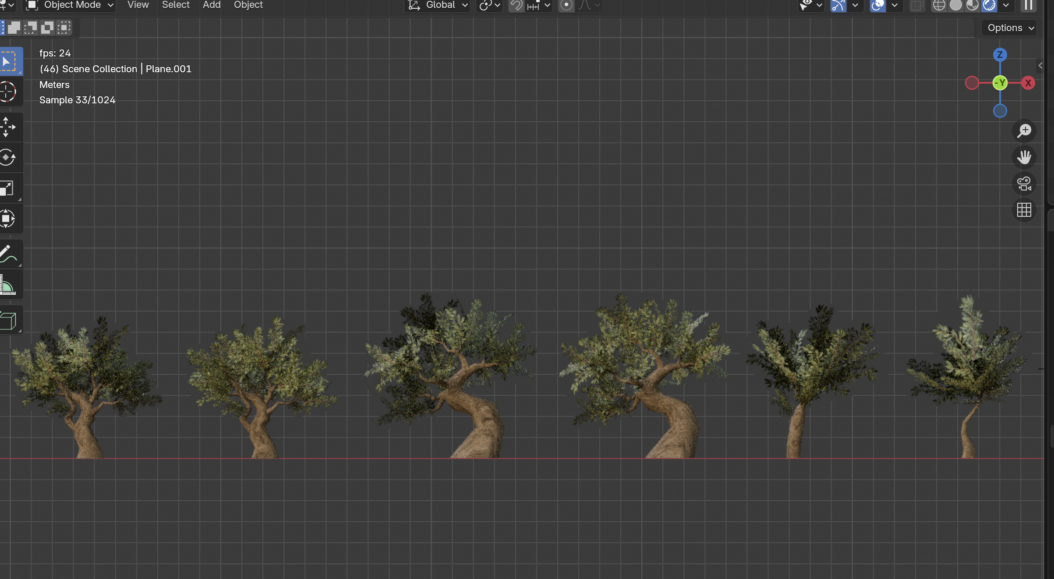Viewport: 1054px width, 579px height.
Task: Select the Scale tool
Action: 8,188
